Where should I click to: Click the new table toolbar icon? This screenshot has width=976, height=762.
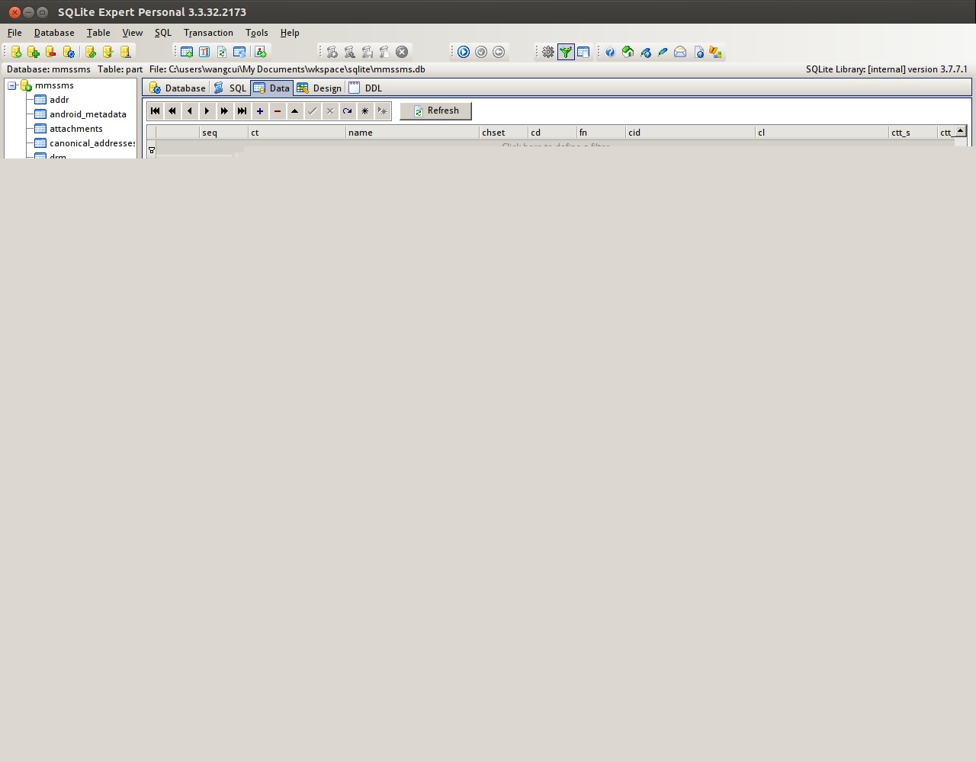coord(186,52)
